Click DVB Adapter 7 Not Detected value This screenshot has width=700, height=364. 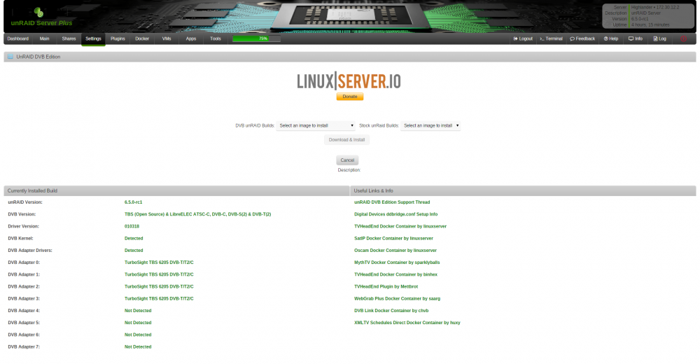tap(138, 347)
